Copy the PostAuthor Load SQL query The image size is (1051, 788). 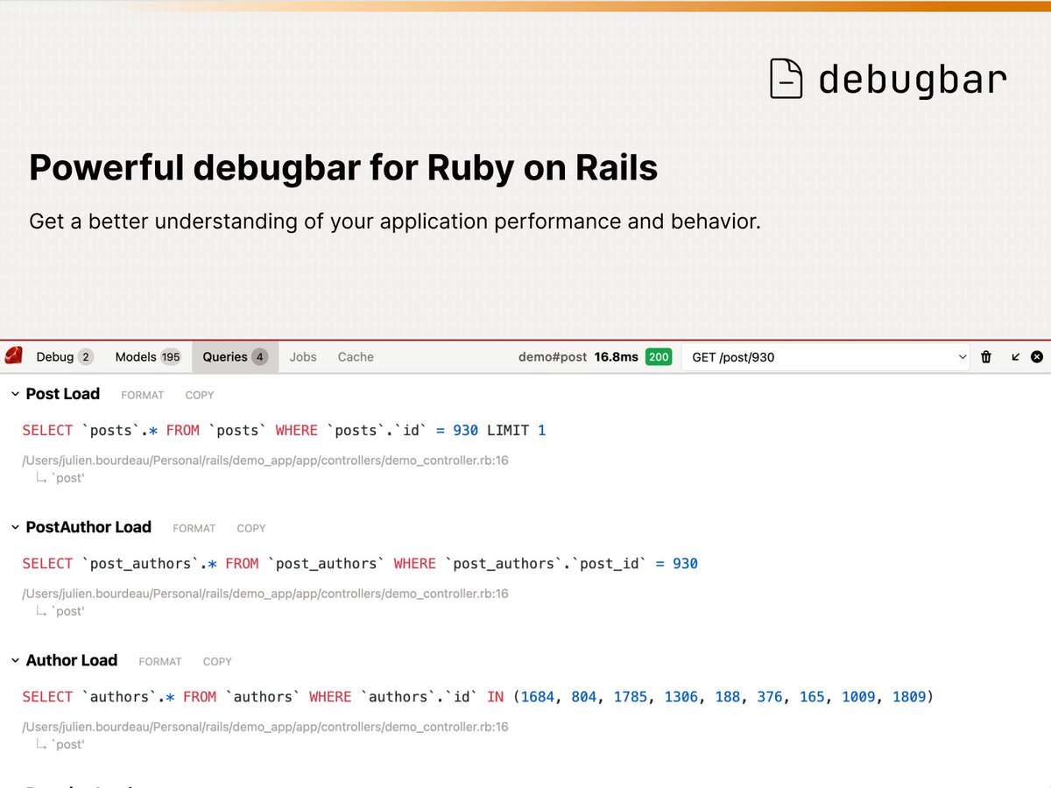click(250, 528)
